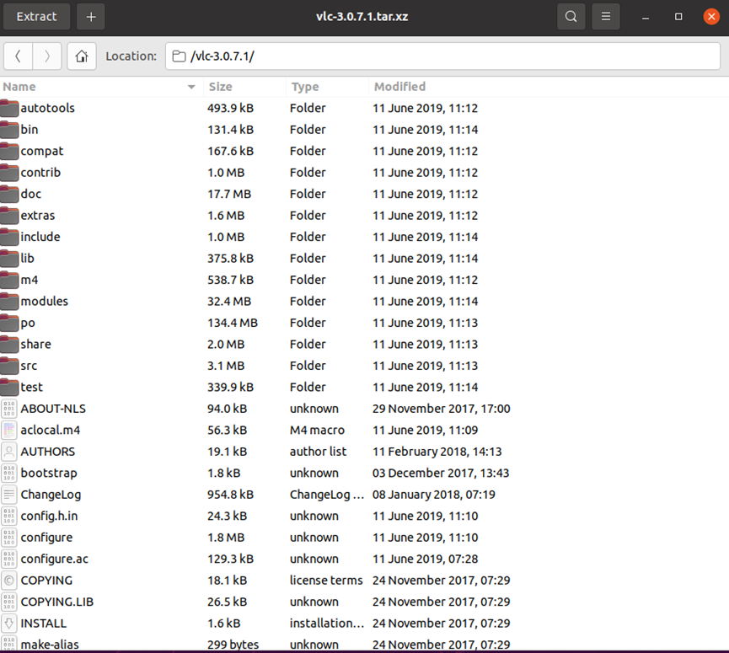The height and width of the screenshot is (653, 729).
Task: Minimize the archive manager window
Action: pos(646,17)
